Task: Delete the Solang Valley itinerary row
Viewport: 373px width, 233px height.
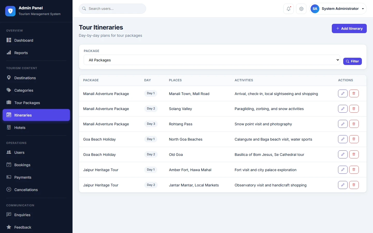Action: coord(354,109)
